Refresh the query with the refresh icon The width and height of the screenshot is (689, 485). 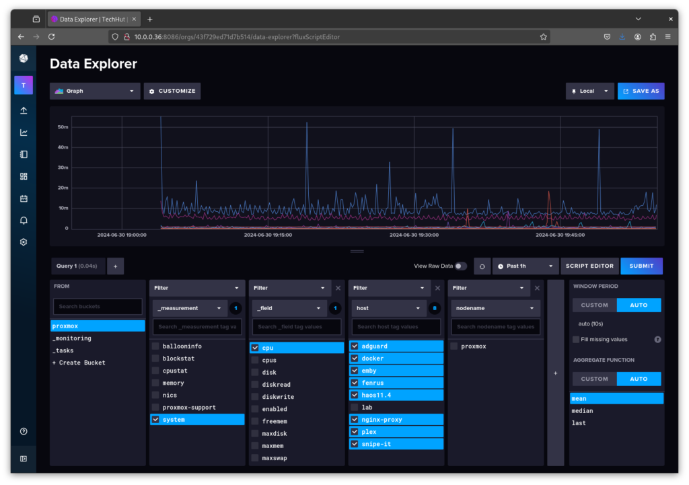[x=482, y=266]
